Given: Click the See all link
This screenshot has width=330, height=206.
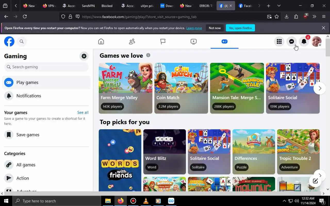Looking at the screenshot, I should [x=83, y=113].
